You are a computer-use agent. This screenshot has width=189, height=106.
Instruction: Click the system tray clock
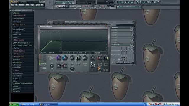tap(176, 104)
